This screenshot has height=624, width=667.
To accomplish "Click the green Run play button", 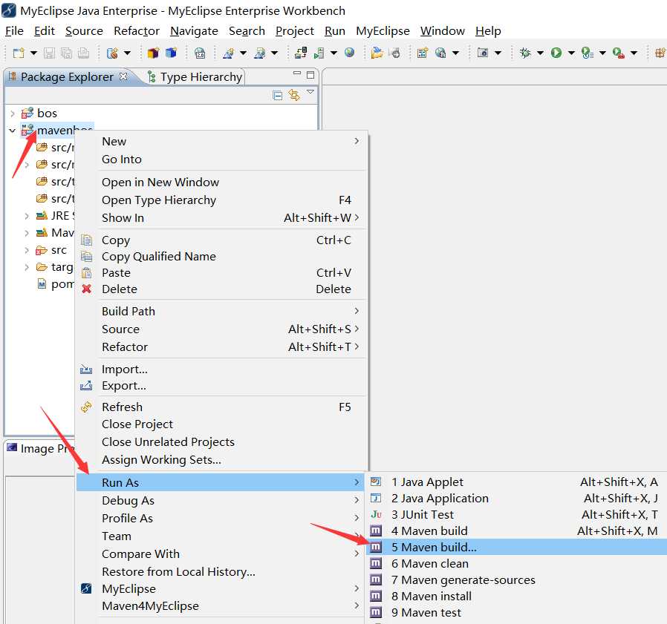I will click(556, 53).
